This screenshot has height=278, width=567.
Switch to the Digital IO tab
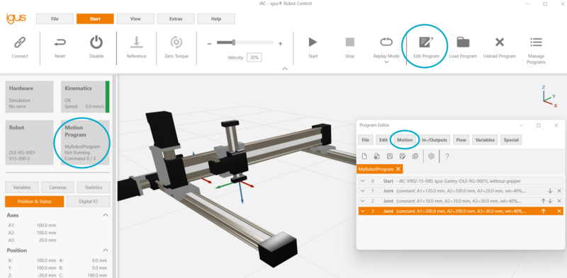click(88, 202)
